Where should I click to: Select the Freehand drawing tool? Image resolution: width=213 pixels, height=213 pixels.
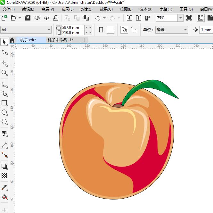click(x=4, y=84)
